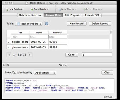Sort by the members column header

coord(58,33)
